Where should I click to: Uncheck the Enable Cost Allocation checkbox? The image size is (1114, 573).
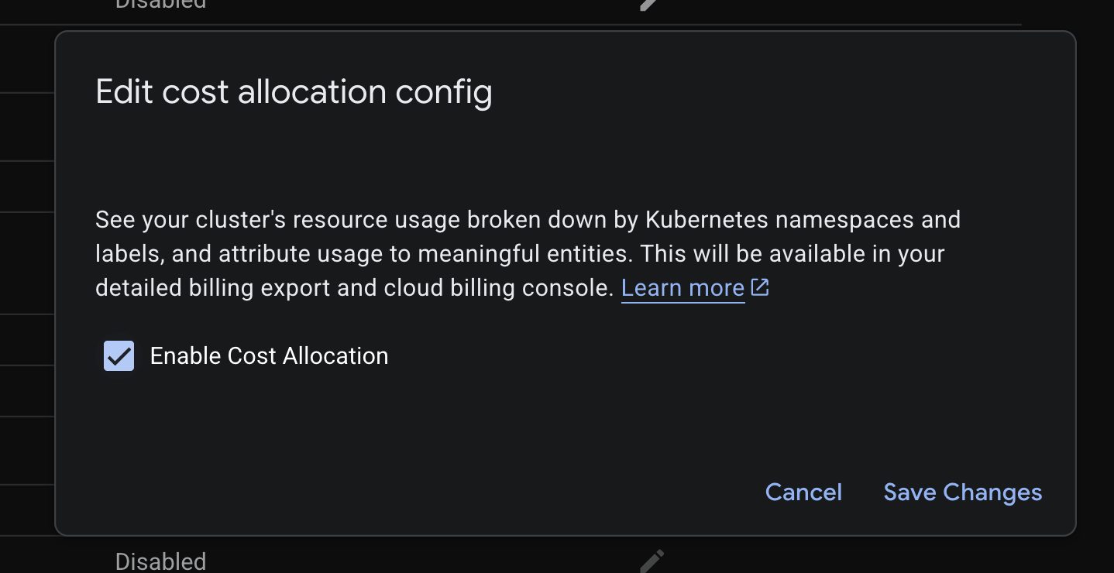119,356
